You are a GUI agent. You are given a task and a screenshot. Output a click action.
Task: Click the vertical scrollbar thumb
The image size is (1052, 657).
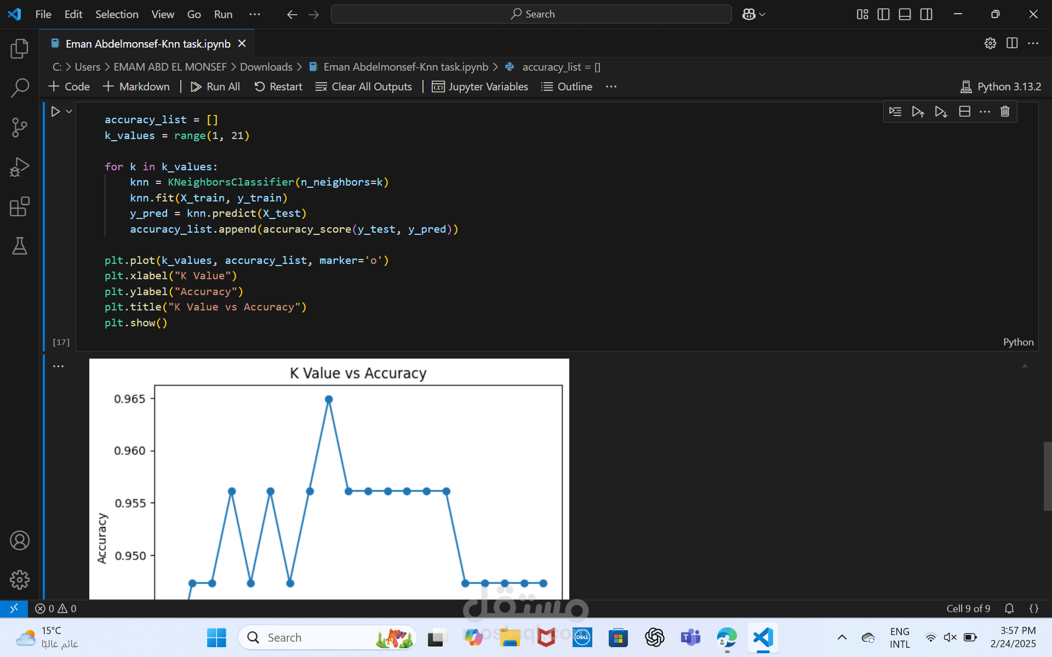pyautogui.click(x=1047, y=476)
